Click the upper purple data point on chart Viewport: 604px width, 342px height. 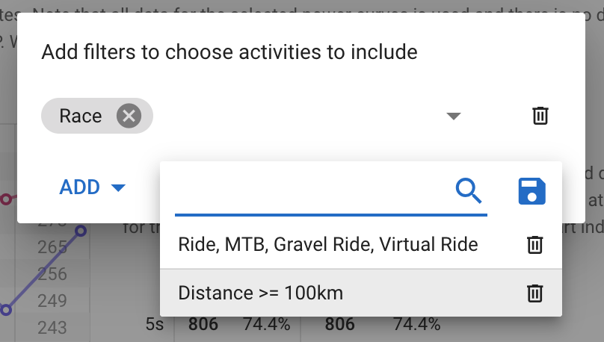tap(81, 231)
